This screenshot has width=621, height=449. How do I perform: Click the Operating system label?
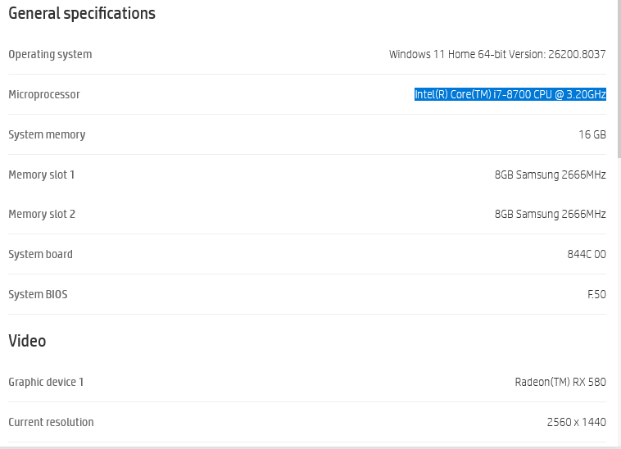click(50, 54)
